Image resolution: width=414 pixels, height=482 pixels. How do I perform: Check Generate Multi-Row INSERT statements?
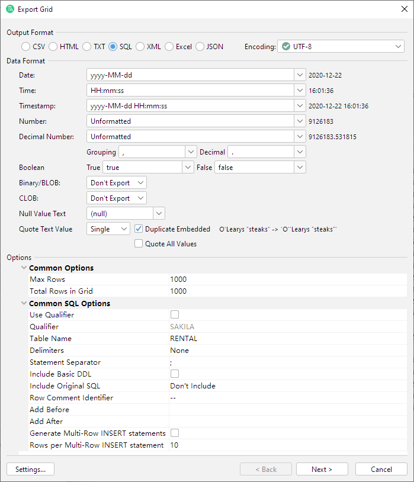175,433
